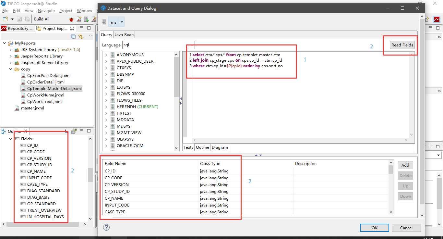Open the File menu
Image resolution: width=443 pixels, height=239 pixels.
click(x=5, y=11)
